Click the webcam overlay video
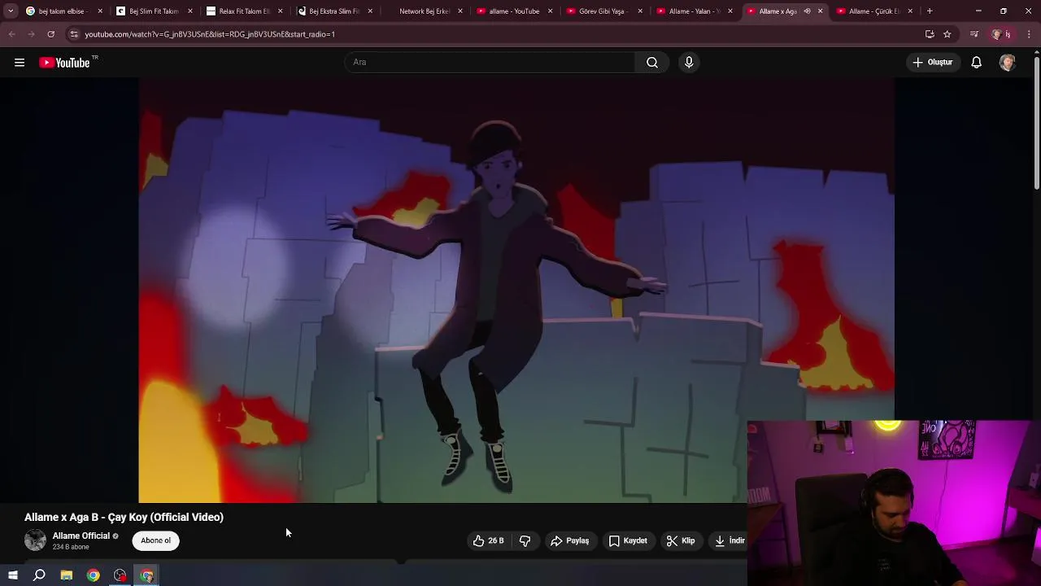The width and height of the screenshot is (1041, 586). click(x=894, y=502)
